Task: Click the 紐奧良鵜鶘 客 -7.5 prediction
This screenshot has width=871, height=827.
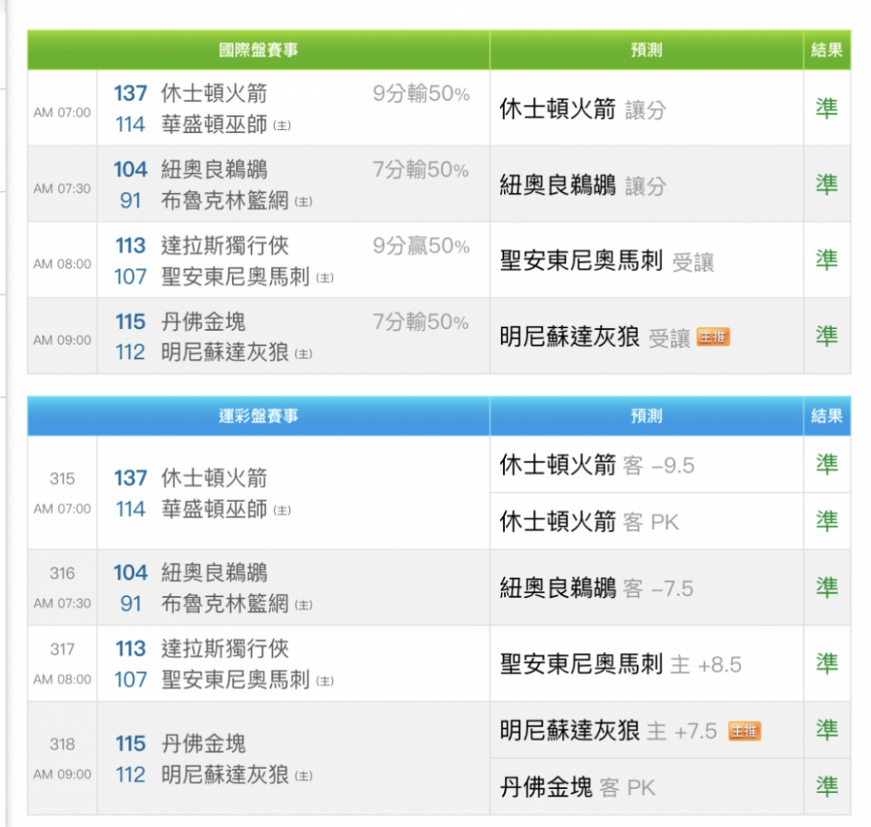Action: (x=597, y=588)
